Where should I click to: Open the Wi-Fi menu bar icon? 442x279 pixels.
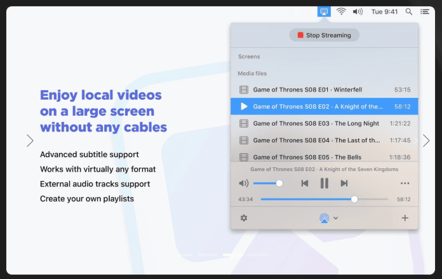click(341, 11)
